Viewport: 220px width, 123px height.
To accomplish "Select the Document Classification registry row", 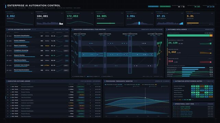I will (x=37, y=36).
